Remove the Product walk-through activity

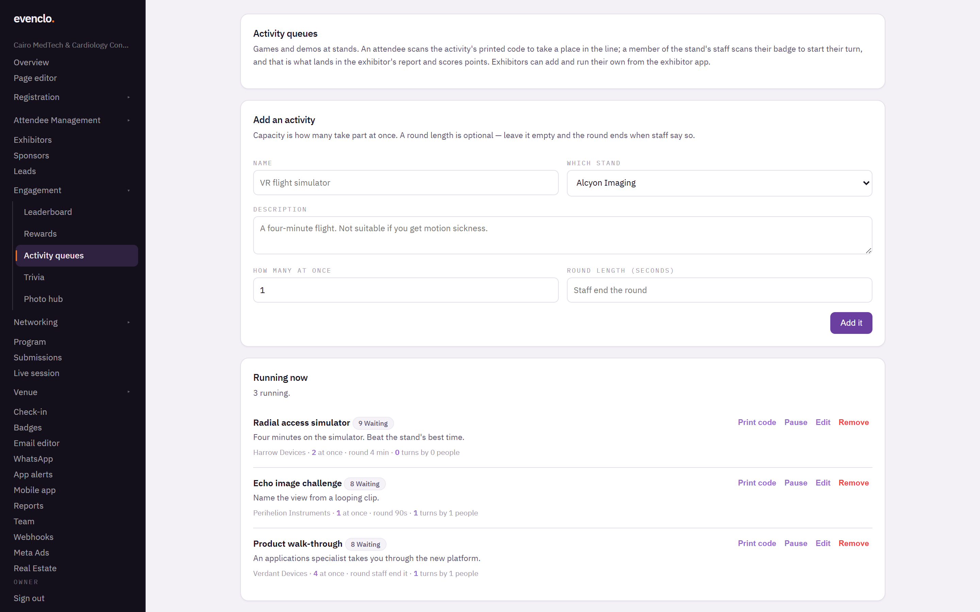854,543
